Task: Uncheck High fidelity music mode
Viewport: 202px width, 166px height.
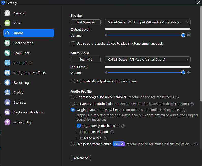Action: point(79,126)
